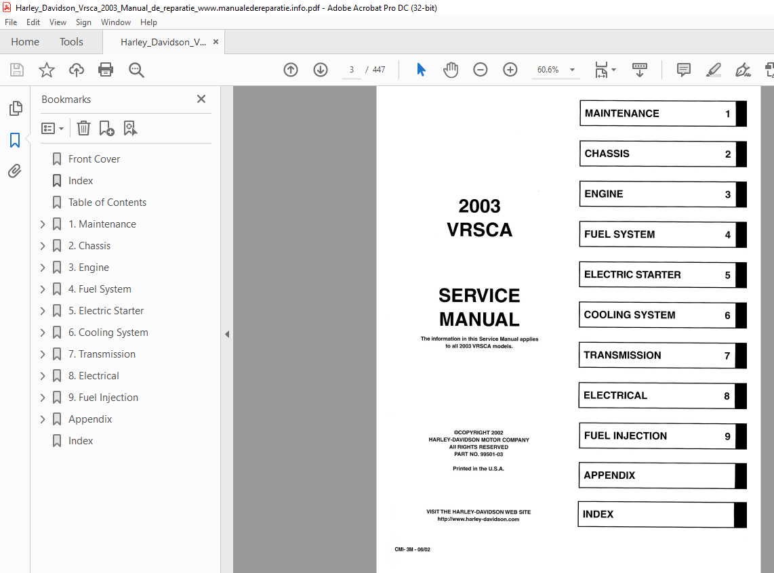Go to previous page arrow
774x573 pixels.
[291, 70]
